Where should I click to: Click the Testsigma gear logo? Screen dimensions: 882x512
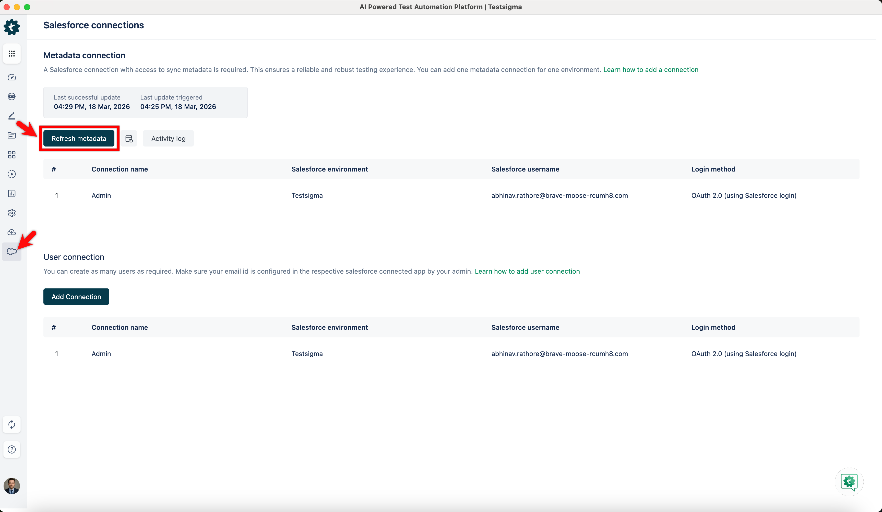point(11,27)
